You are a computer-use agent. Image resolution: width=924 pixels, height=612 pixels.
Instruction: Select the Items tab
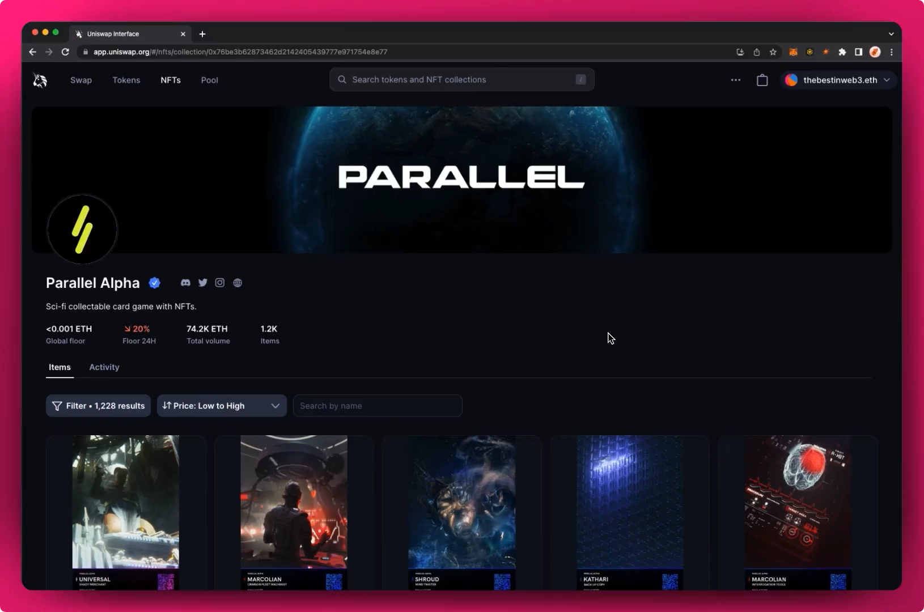60,367
